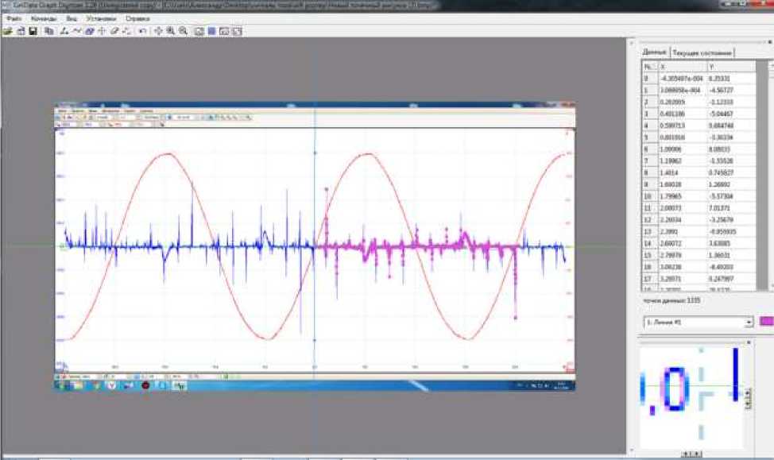Open the Справка menu
Image resolution: width=774 pixels, height=460 pixels.
(x=137, y=17)
